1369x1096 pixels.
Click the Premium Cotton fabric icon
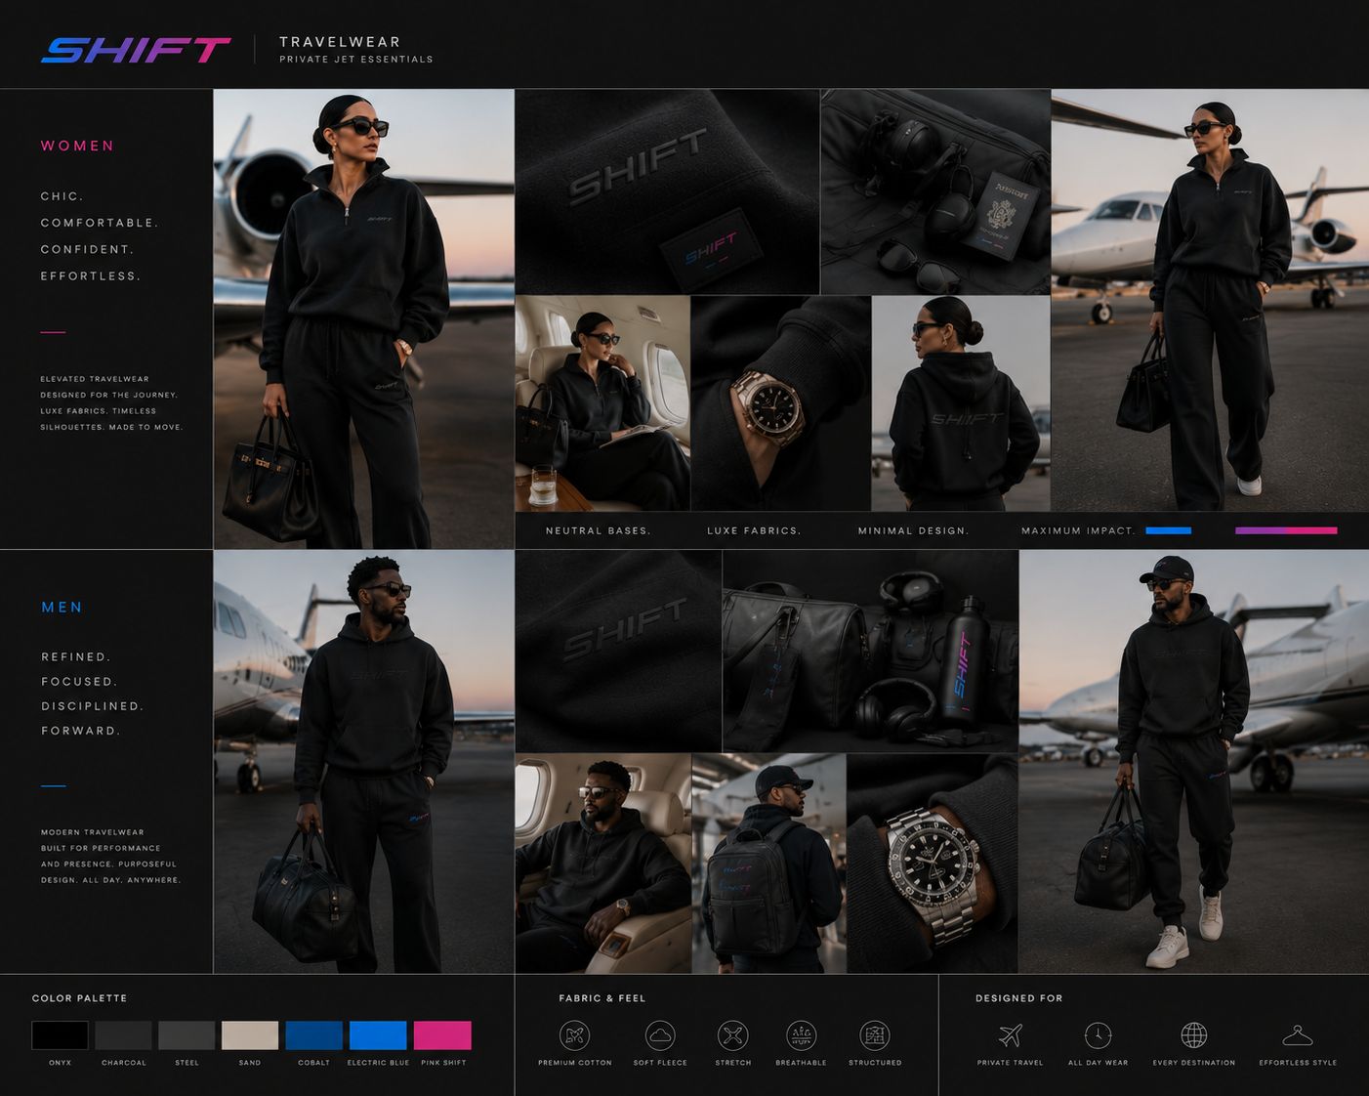(x=574, y=1035)
